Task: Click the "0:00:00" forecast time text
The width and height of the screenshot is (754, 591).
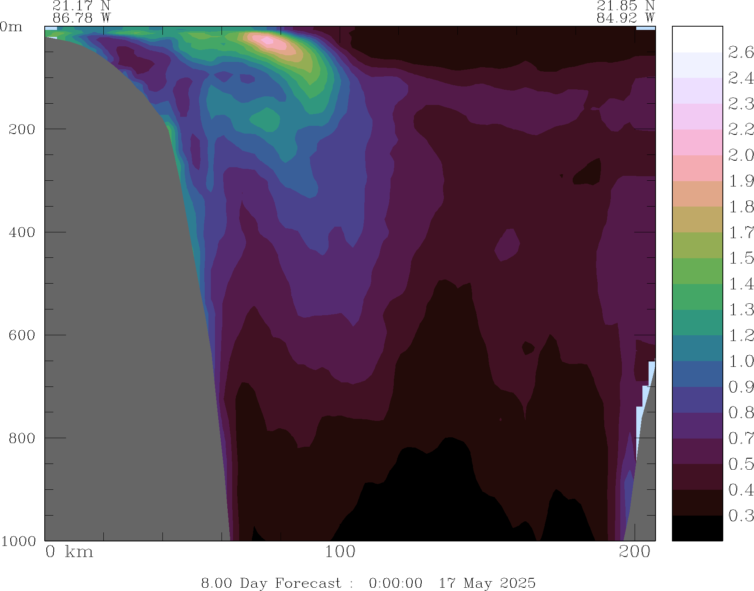Action: pyautogui.click(x=395, y=583)
